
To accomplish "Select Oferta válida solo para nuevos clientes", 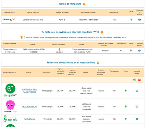I will click(x=86, y=91).
